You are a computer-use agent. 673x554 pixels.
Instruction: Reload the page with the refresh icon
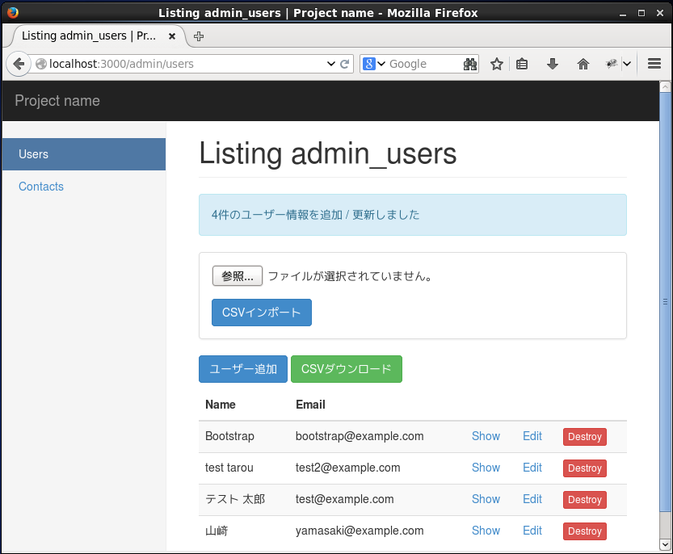(x=344, y=64)
